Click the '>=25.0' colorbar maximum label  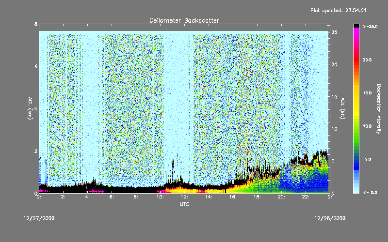370,27
